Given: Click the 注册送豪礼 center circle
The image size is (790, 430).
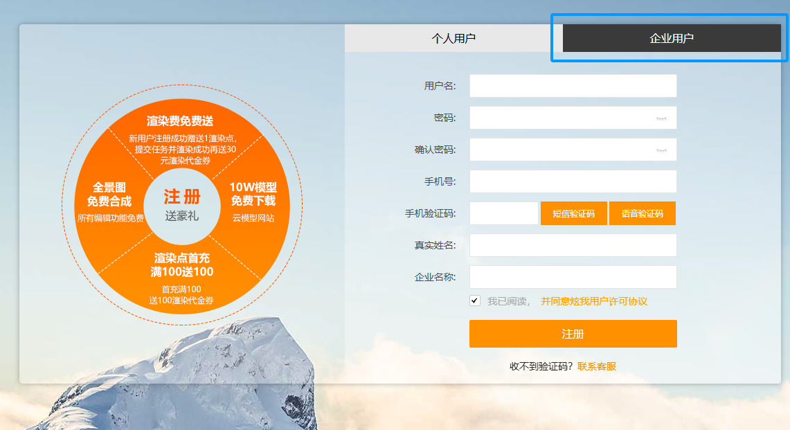Looking at the screenshot, I should (181, 206).
